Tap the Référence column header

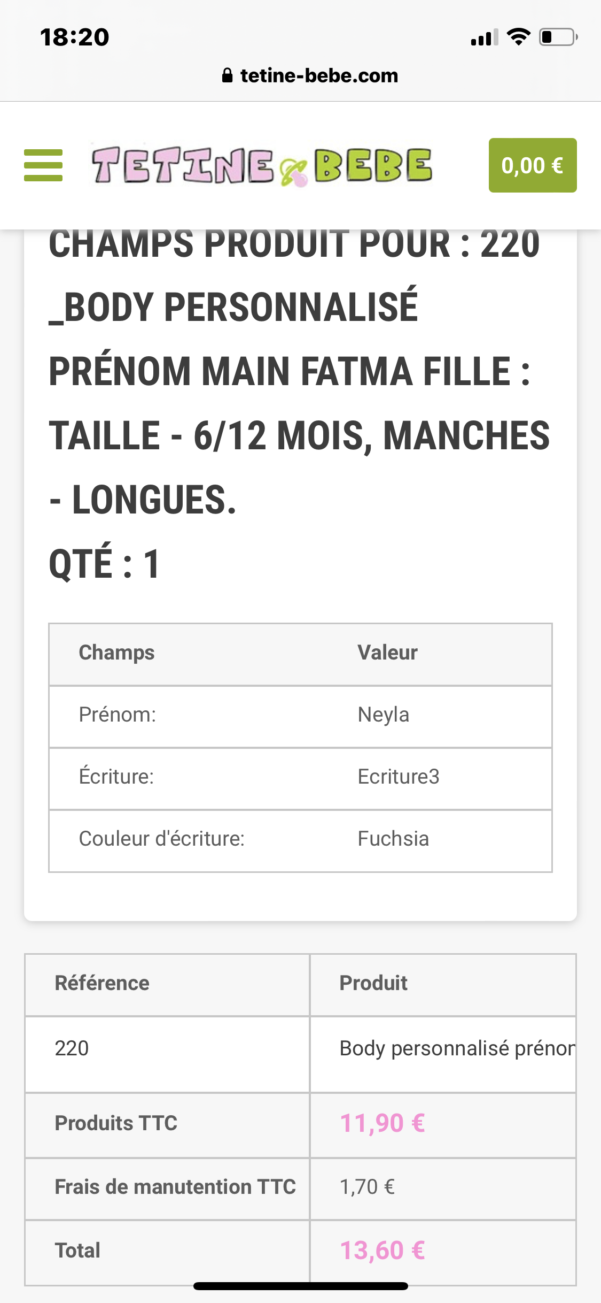(x=102, y=983)
